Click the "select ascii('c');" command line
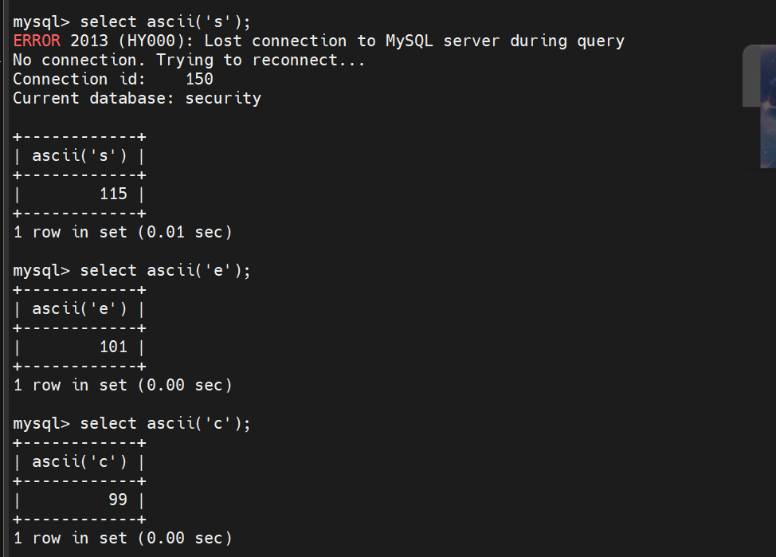776x557 pixels. click(165, 424)
